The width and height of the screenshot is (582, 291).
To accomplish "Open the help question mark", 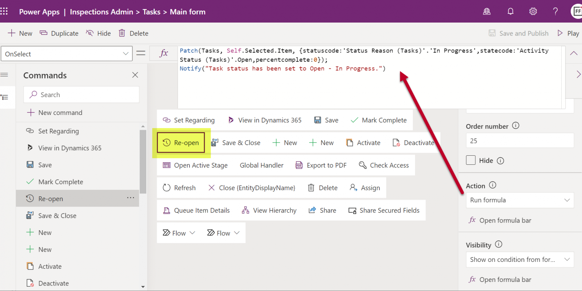I will tap(555, 12).
